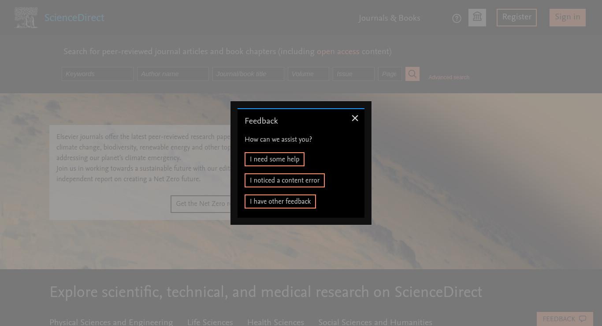Focus the Keywords search field
Screen dimensions: 602x326
point(97,74)
